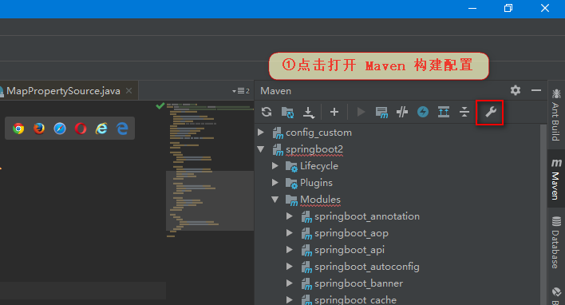Expand springboot_banner module arrow

click(x=290, y=283)
